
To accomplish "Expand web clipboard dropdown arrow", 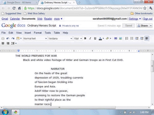I will coord(21,39).
